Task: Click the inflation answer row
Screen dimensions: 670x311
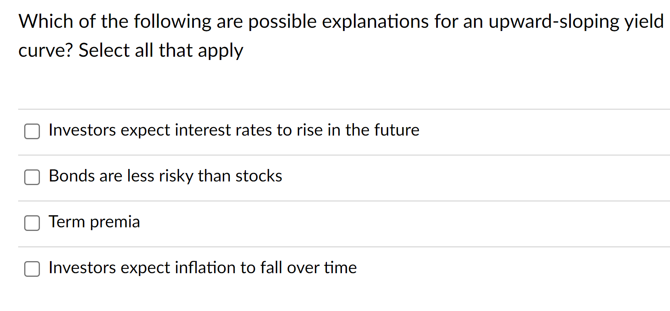Action: (x=202, y=268)
